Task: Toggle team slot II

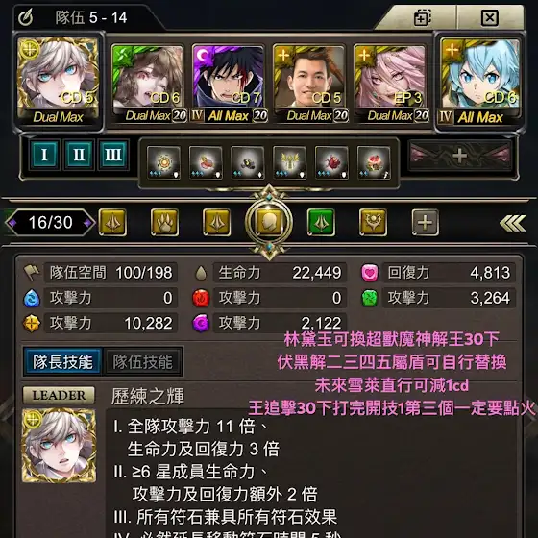Action: (x=79, y=155)
